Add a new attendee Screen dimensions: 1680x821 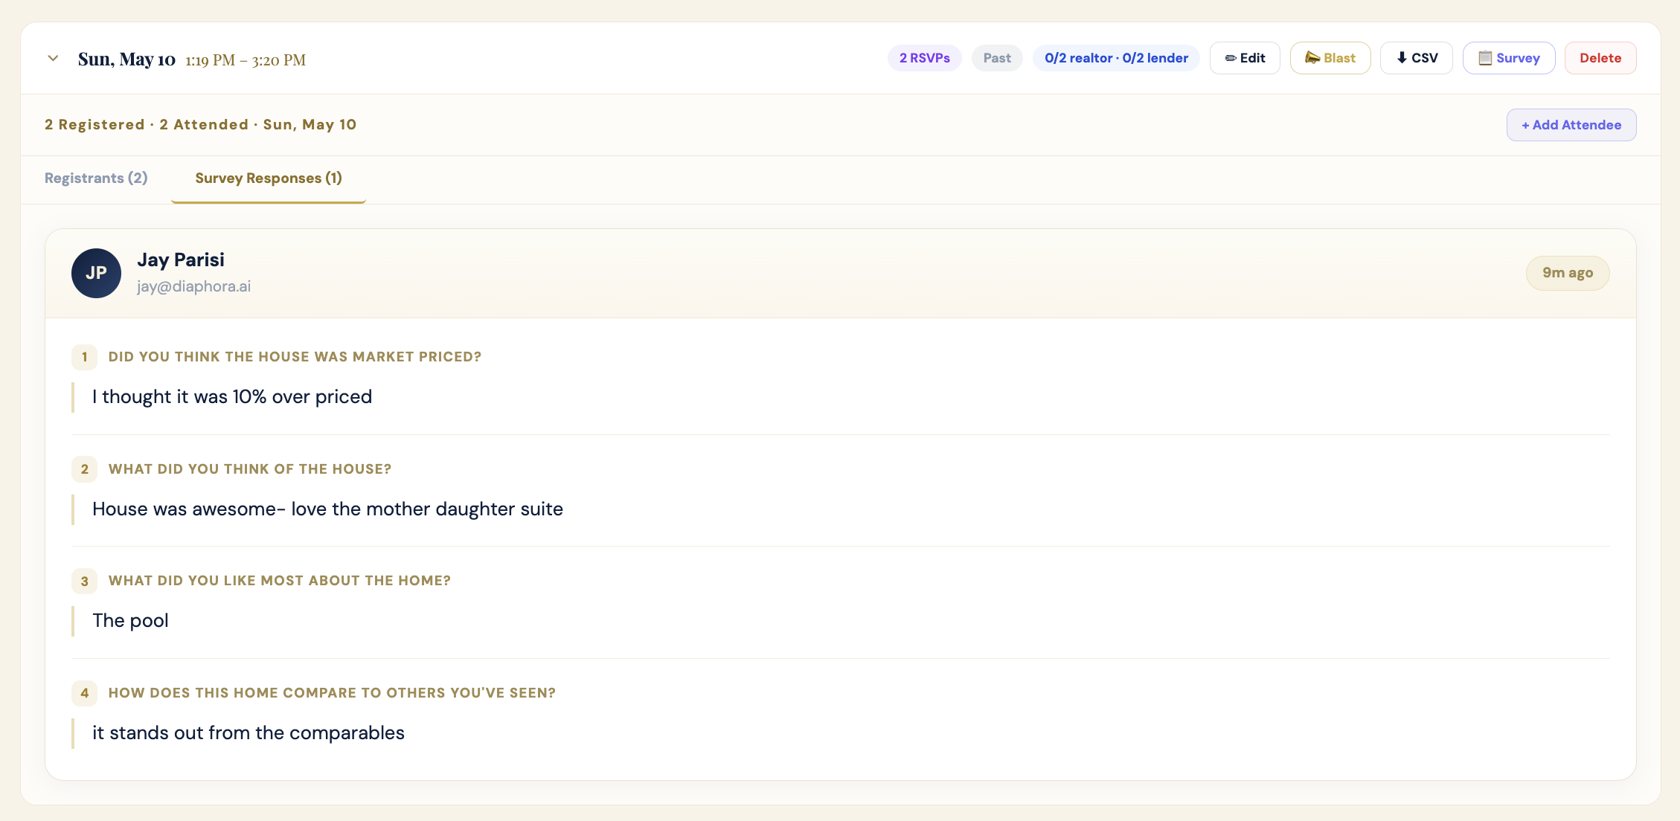(x=1571, y=125)
